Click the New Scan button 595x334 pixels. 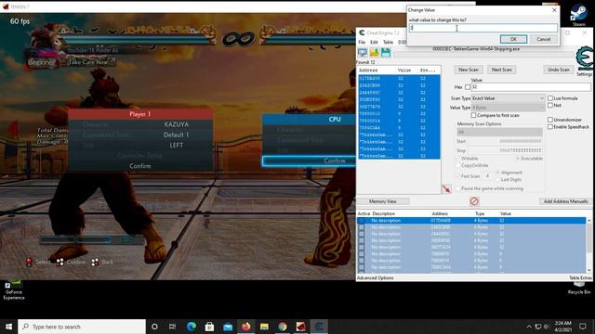pyautogui.click(x=469, y=70)
